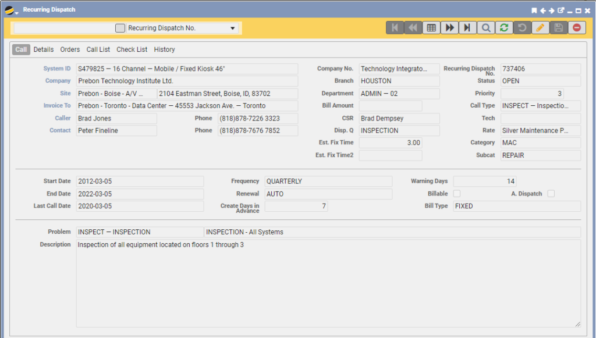Delete the record using the red circle icon
596x338 pixels.
pos(576,27)
